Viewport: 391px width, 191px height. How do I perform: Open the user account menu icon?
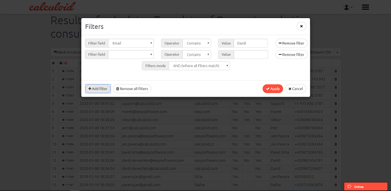pyautogui.click(x=348, y=7)
